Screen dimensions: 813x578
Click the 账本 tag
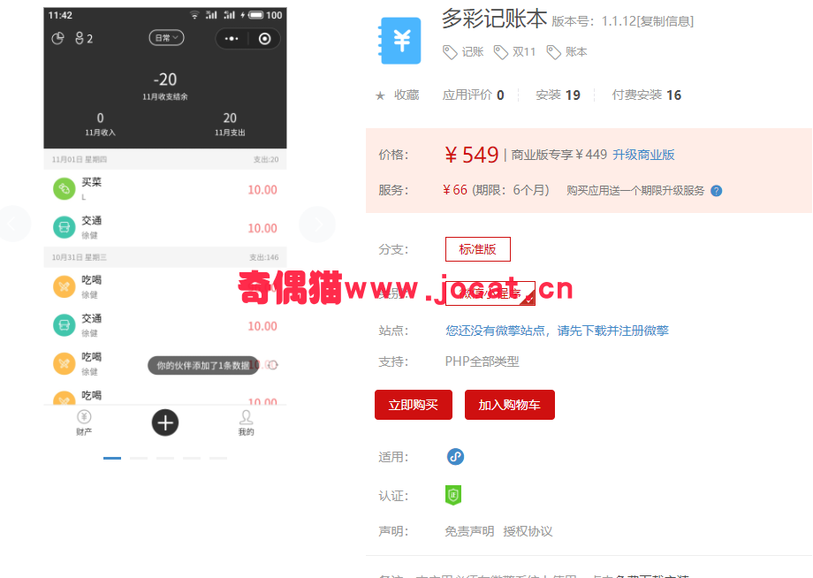[567, 52]
